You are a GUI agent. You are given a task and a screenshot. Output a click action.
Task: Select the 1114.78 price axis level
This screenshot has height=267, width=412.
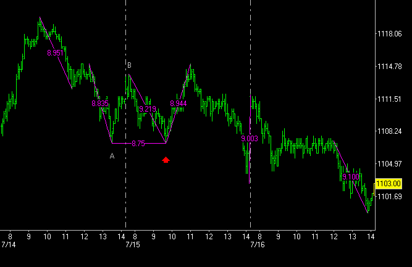tap(389, 67)
